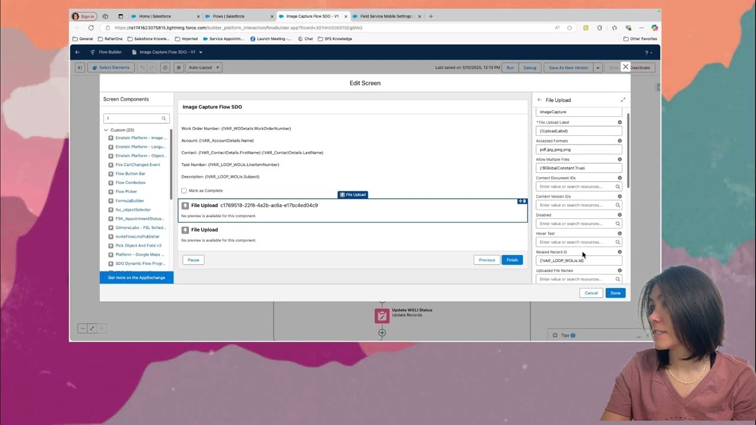The image size is (756, 425).
Task: Click the Finish button in preview
Action: pyautogui.click(x=512, y=260)
